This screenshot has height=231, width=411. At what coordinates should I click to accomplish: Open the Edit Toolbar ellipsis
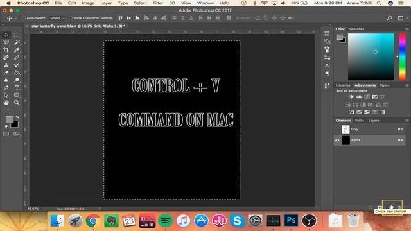click(x=6, y=110)
